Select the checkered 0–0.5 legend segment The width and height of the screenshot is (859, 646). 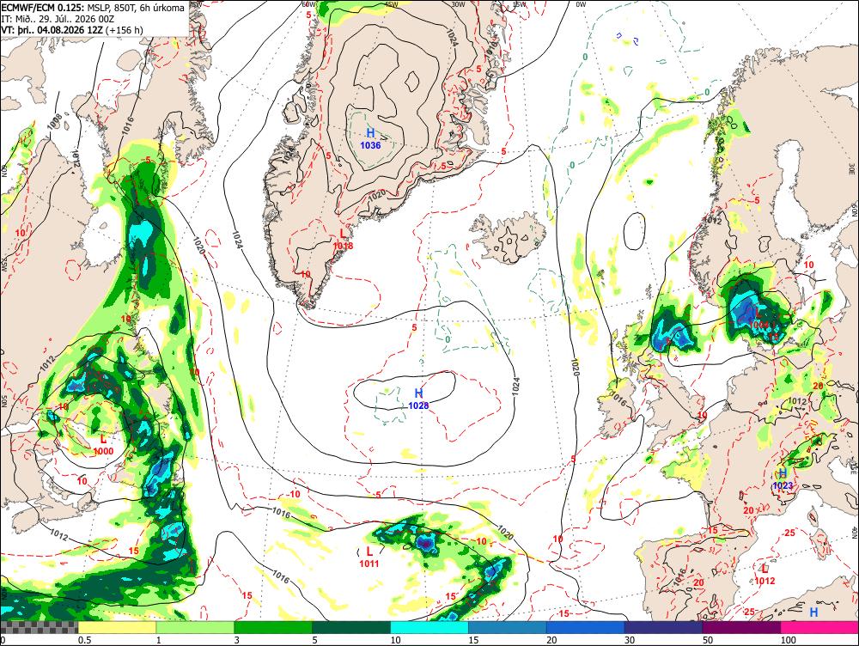pyautogui.click(x=39, y=627)
